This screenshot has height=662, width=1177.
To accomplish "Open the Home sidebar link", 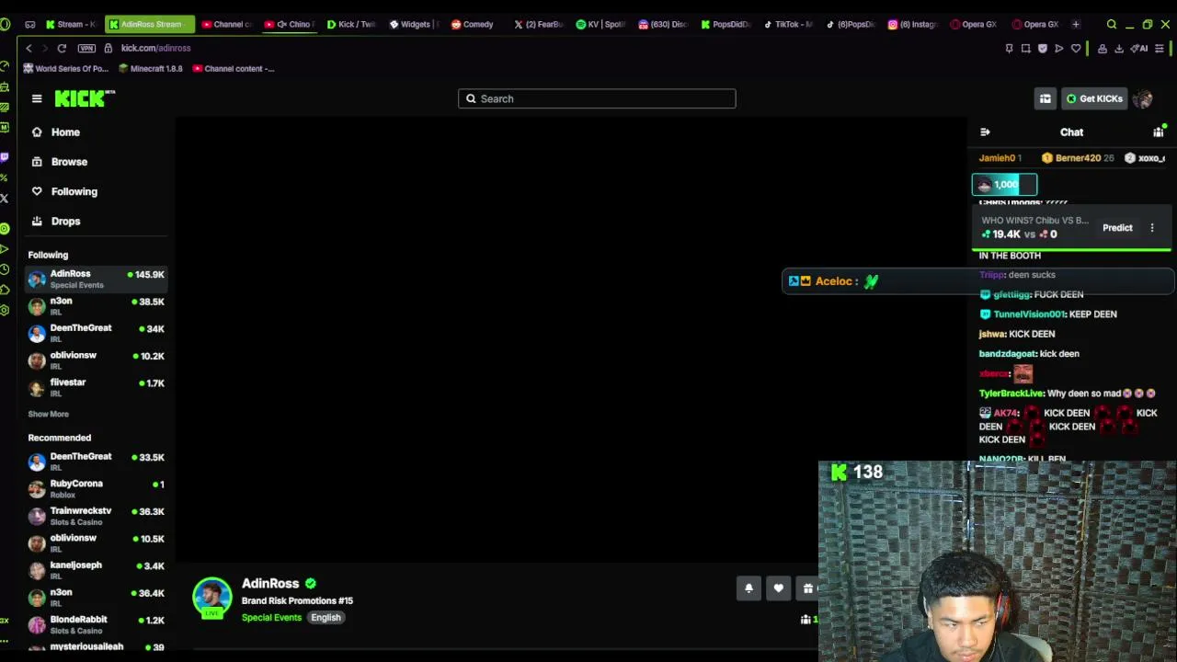I will pyautogui.click(x=65, y=132).
